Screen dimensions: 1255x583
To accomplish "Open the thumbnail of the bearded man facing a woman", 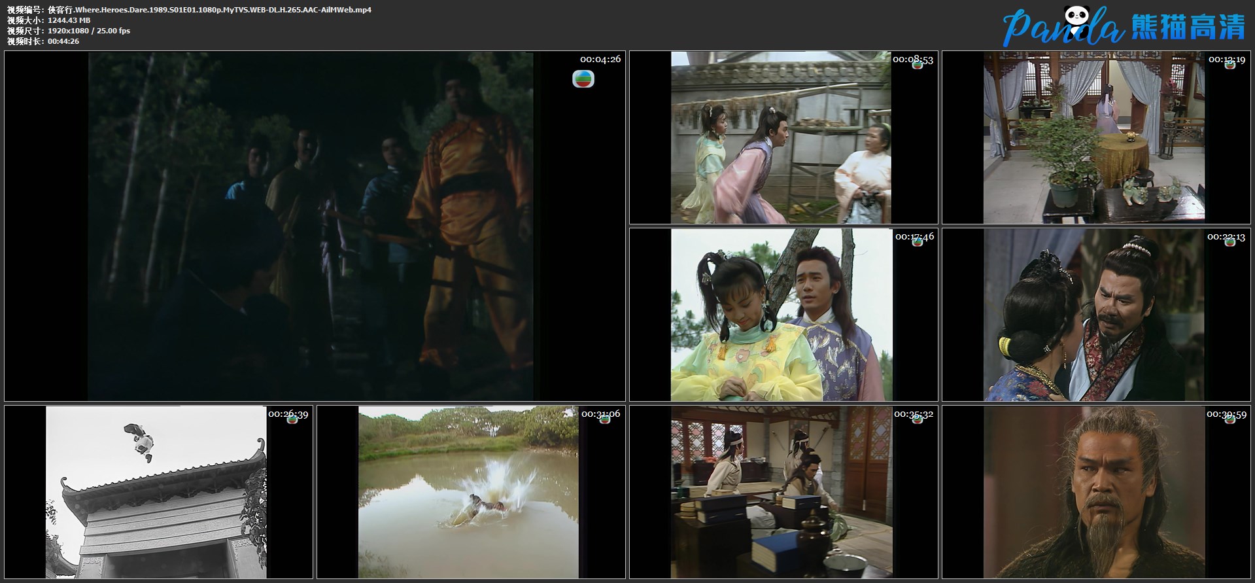I will point(1096,315).
